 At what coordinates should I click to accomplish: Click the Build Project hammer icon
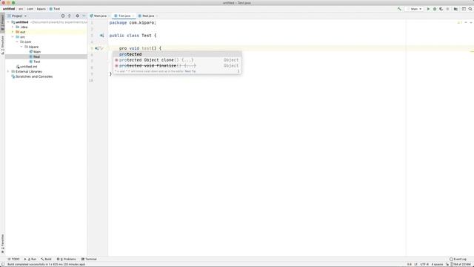coord(399,9)
